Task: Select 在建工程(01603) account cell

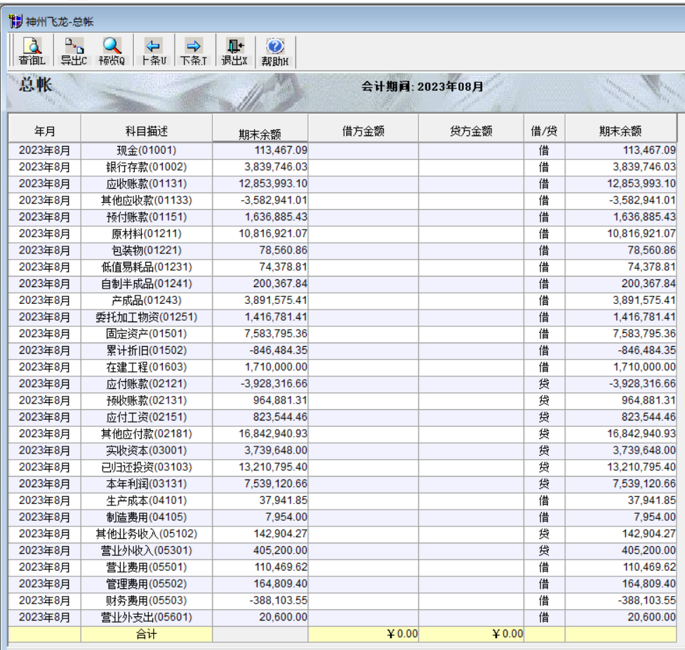Action: [147, 367]
